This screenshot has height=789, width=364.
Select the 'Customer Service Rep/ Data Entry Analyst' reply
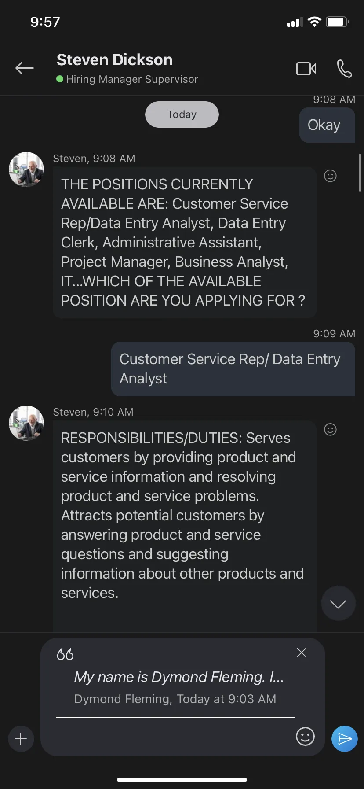[x=233, y=369]
